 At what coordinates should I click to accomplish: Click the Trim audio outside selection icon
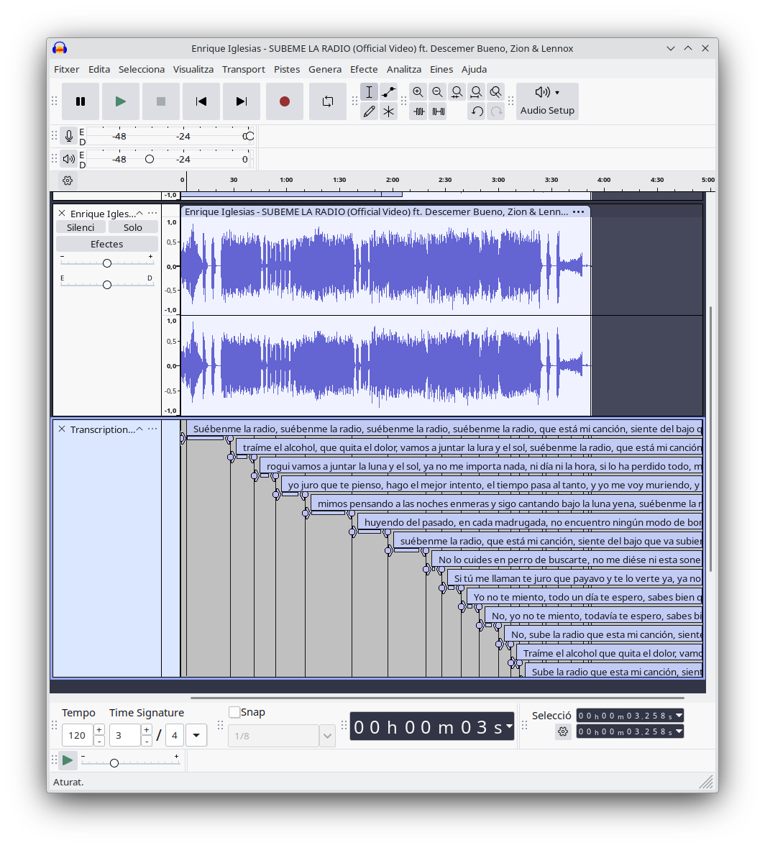click(418, 111)
